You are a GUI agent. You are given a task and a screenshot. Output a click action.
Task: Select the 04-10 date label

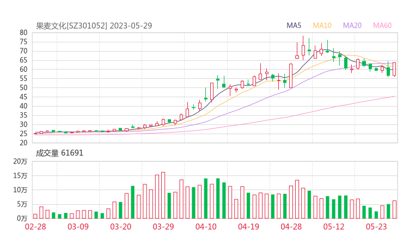(x=205, y=227)
